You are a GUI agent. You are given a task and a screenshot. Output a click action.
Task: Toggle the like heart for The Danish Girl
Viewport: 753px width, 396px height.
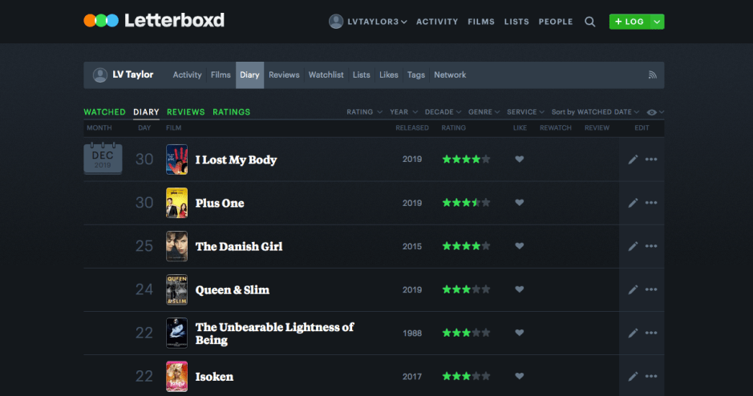click(x=519, y=246)
